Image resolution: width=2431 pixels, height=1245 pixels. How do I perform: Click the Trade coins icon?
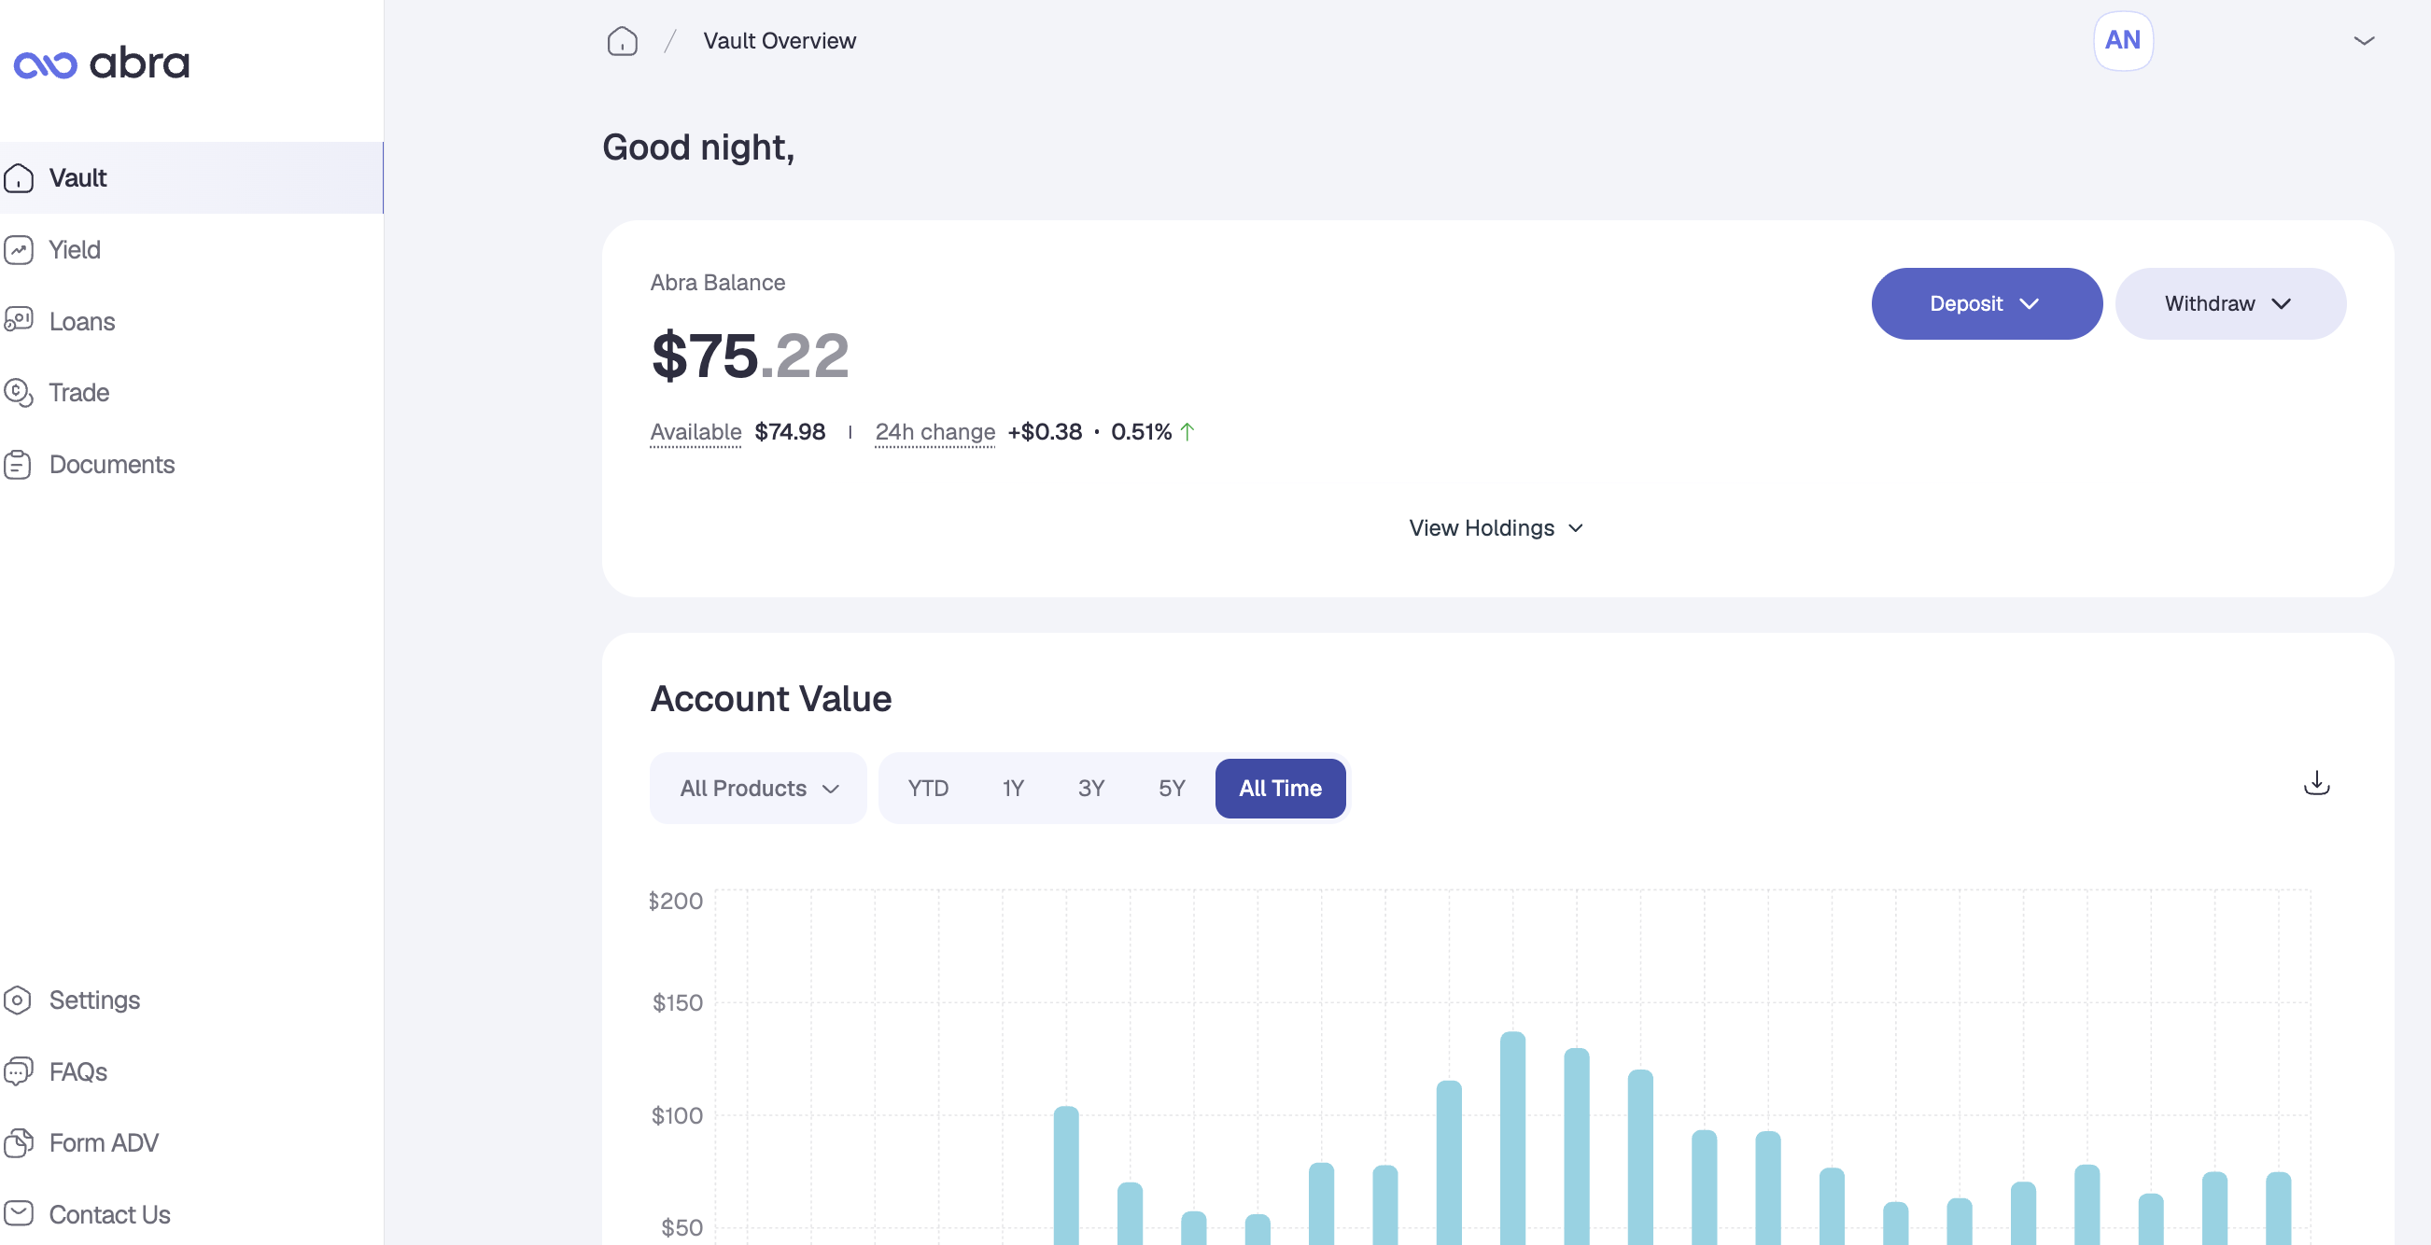[19, 392]
